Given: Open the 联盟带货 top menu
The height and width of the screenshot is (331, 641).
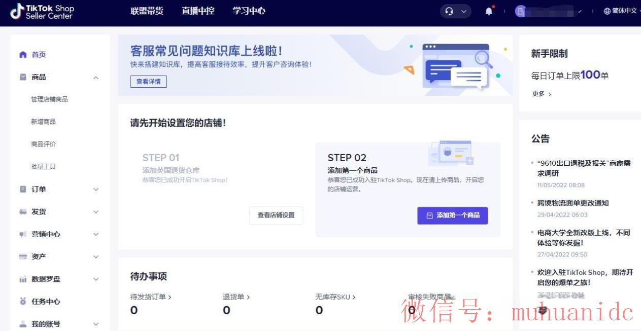Looking at the screenshot, I should click(147, 11).
